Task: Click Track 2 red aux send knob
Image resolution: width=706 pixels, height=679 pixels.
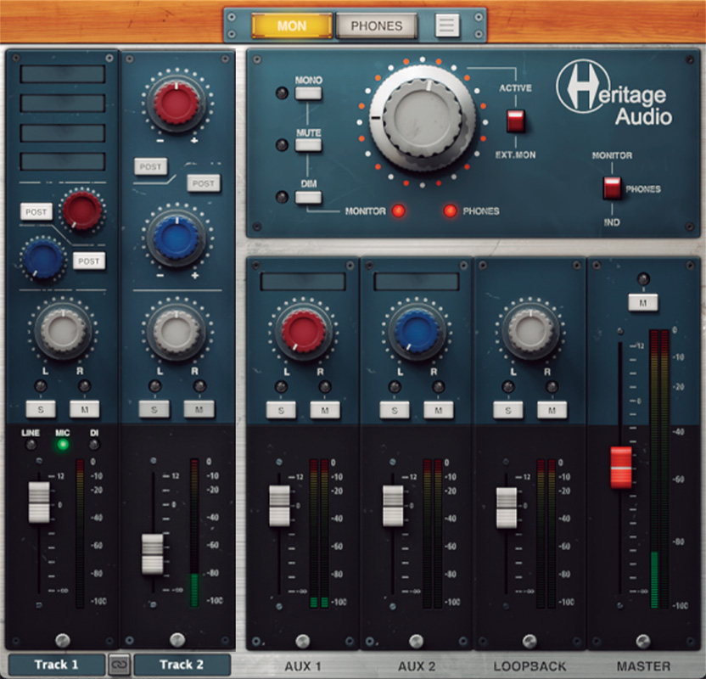Action: (176, 104)
